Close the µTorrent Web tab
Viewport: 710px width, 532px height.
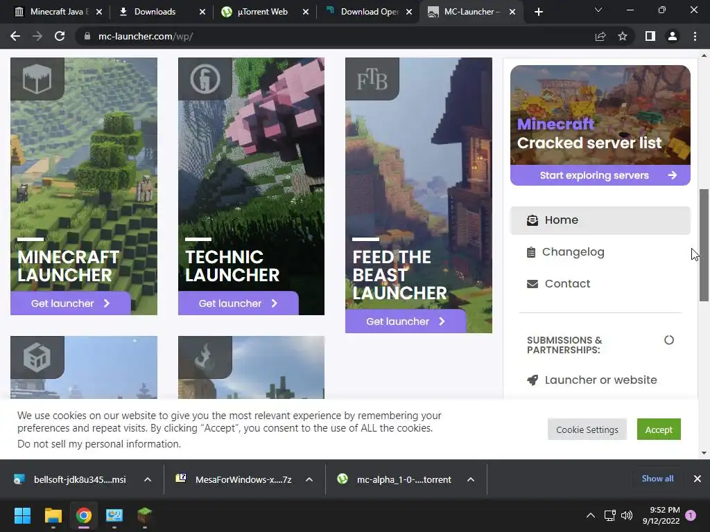(x=306, y=12)
